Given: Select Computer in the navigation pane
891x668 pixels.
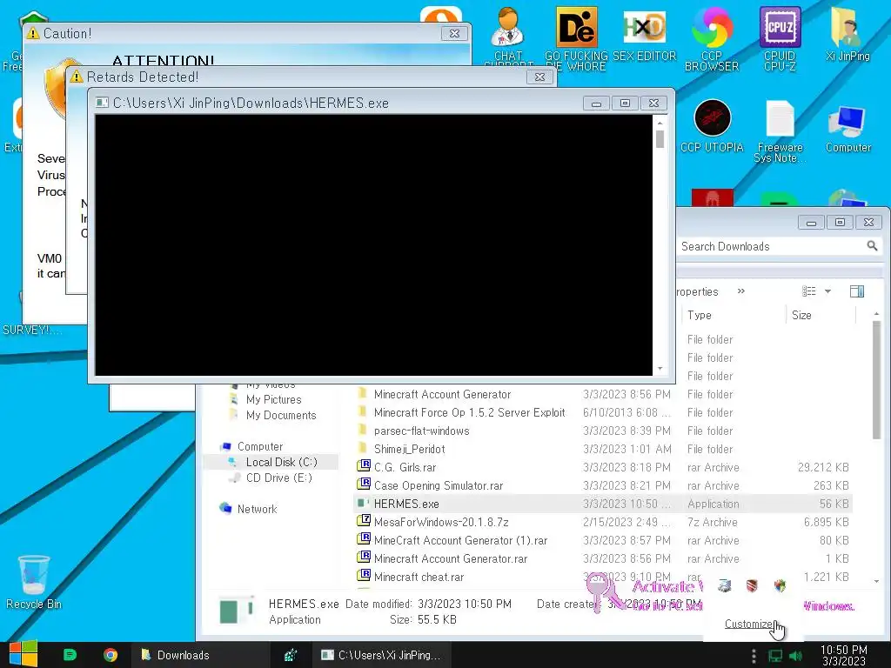Looking at the screenshot, I should (251, 446).
